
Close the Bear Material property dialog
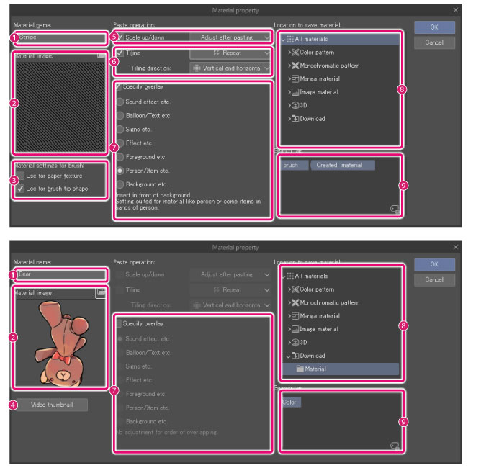point(456,247)
